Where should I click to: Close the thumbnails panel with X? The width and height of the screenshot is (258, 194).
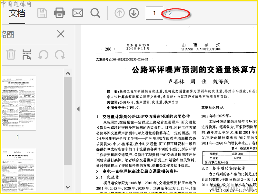pyautogui.click(x=61, y=34)
